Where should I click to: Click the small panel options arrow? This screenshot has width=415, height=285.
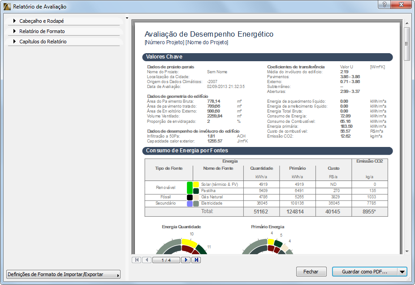[x=127, y=19]
